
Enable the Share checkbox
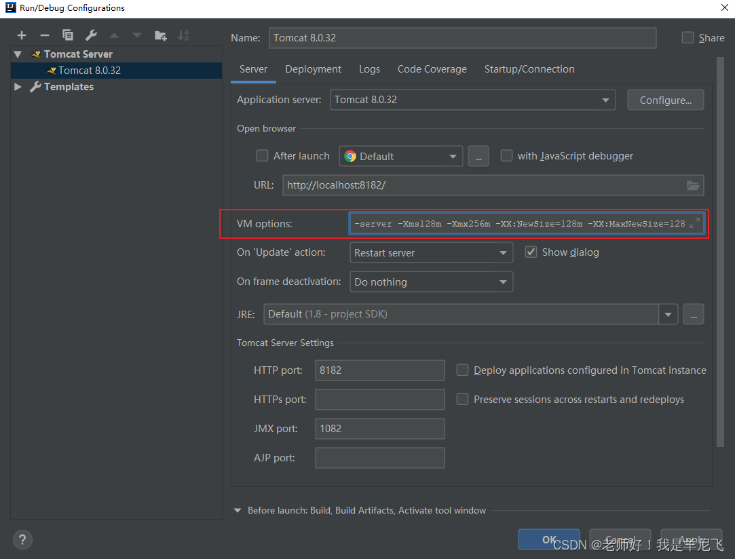687,37
